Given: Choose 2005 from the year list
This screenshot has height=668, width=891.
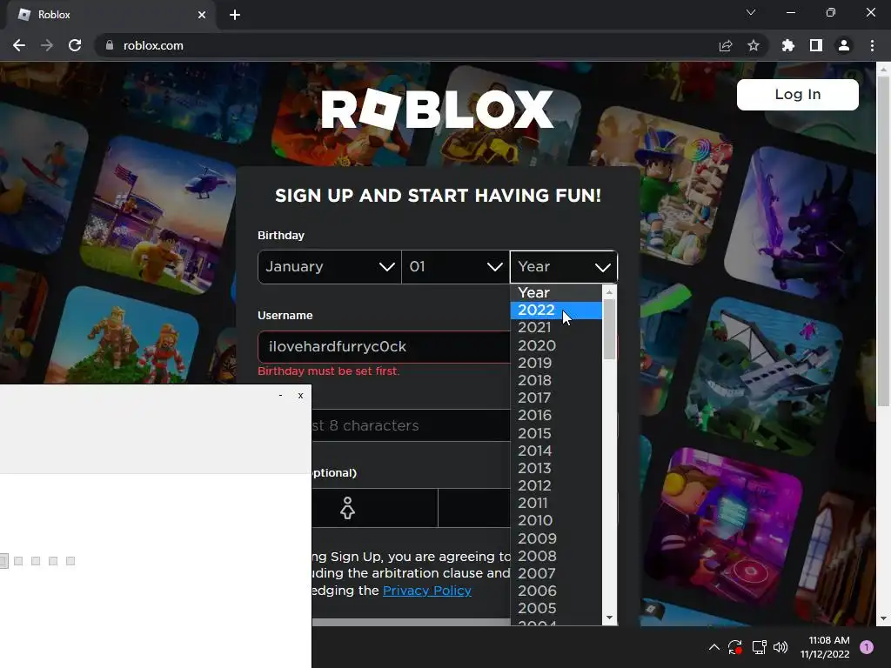Looking at the screenshot, I should (x=556, y=608).
